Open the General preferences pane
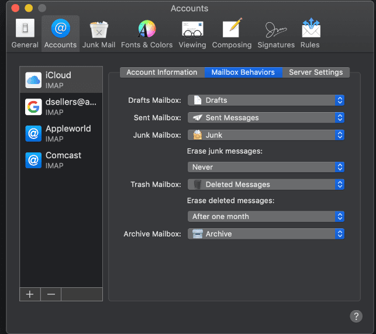 point(25,34)
